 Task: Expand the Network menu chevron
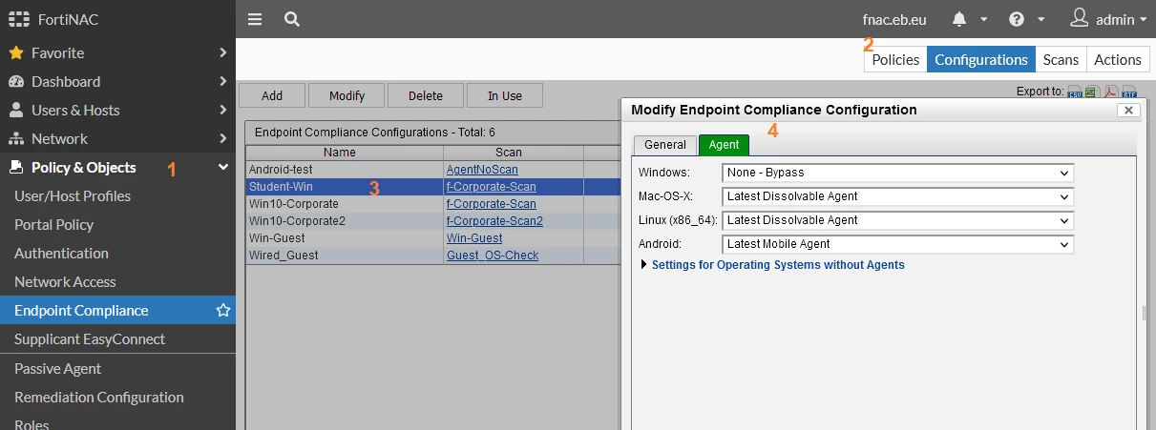222,138
